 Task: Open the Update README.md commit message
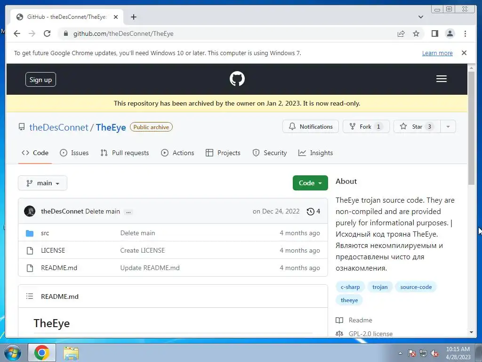tap(150, 268)
